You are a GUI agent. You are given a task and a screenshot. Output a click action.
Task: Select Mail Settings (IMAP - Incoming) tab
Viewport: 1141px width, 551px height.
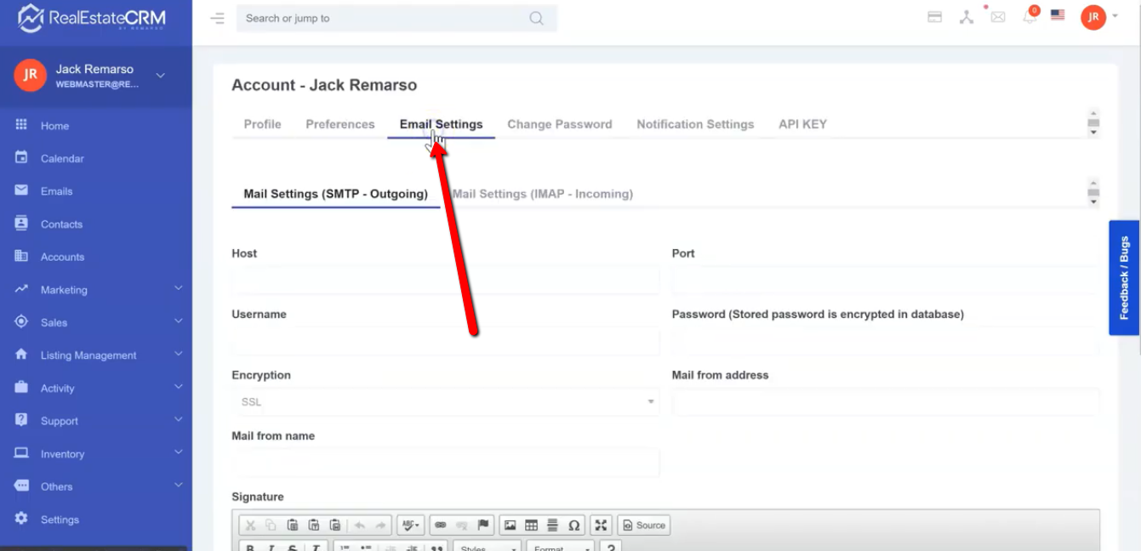tap(543, 194)
